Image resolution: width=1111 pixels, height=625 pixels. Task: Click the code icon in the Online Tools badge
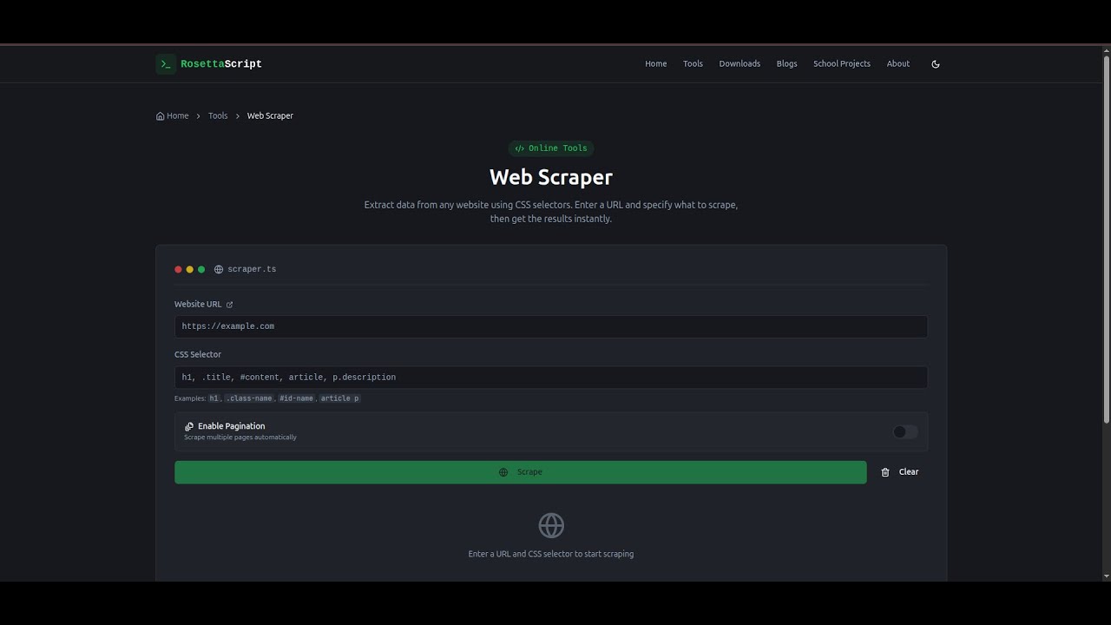[519, 148]
